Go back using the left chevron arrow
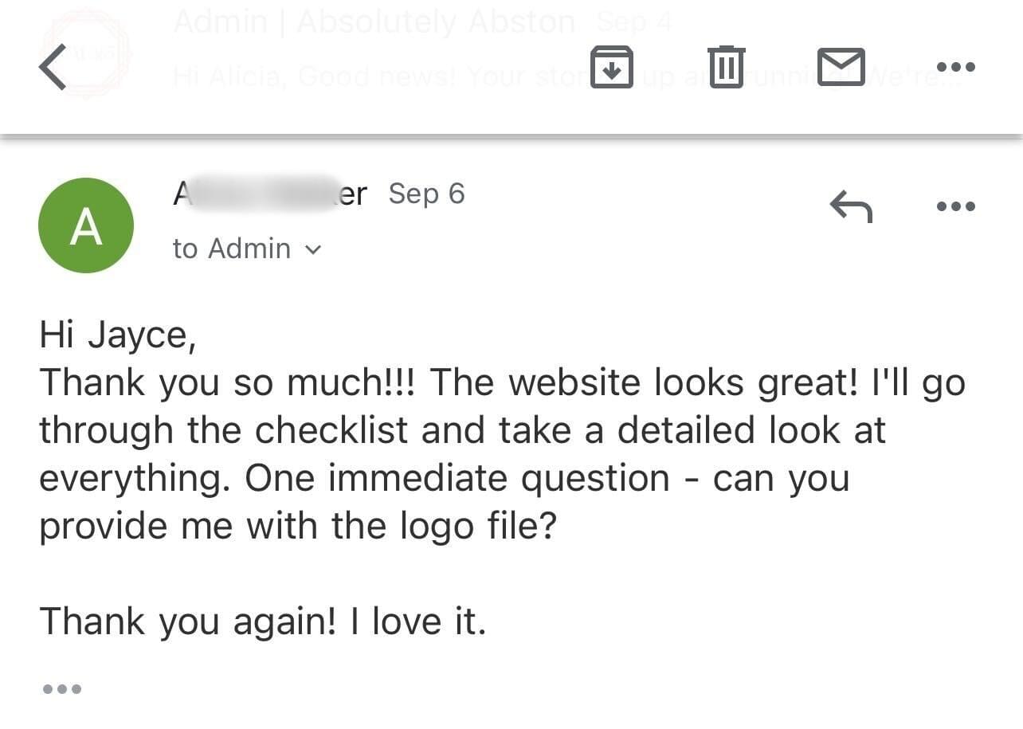This screenshot has width=1023, height=729. tap(53, 67)
